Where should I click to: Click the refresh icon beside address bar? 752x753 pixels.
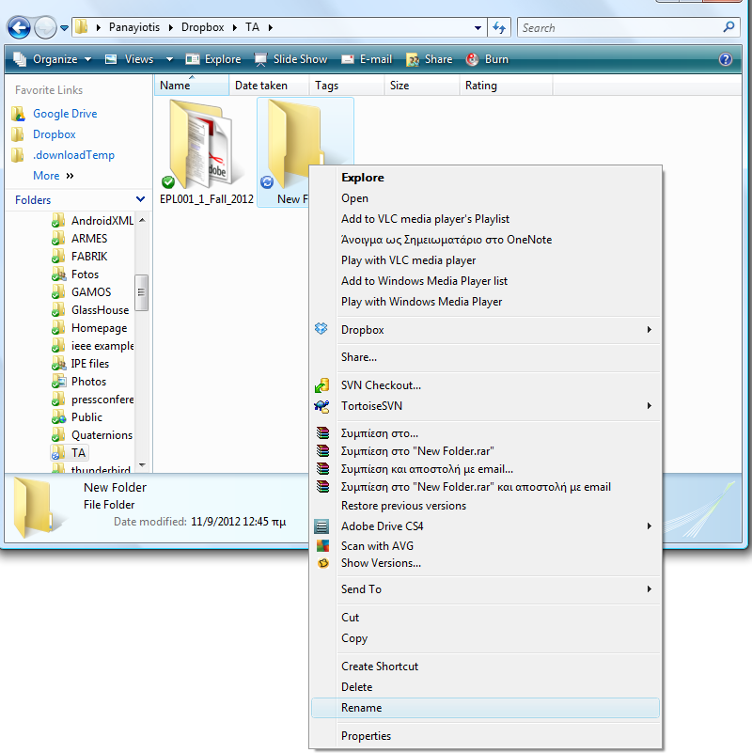tap(499, 28)
